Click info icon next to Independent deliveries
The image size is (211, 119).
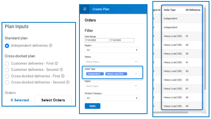(51, 46)
